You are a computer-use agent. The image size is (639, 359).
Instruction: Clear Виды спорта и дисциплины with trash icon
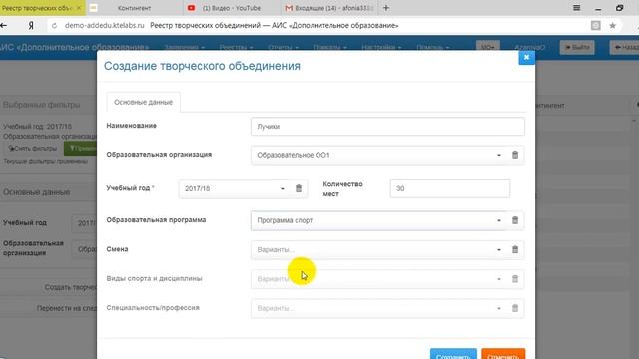pos(515,279)
